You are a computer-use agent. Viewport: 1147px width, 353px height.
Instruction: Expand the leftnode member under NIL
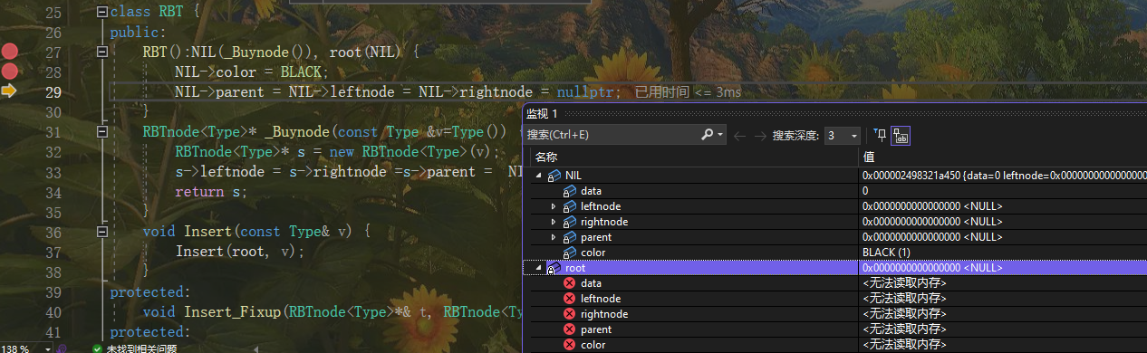point(554,206)
